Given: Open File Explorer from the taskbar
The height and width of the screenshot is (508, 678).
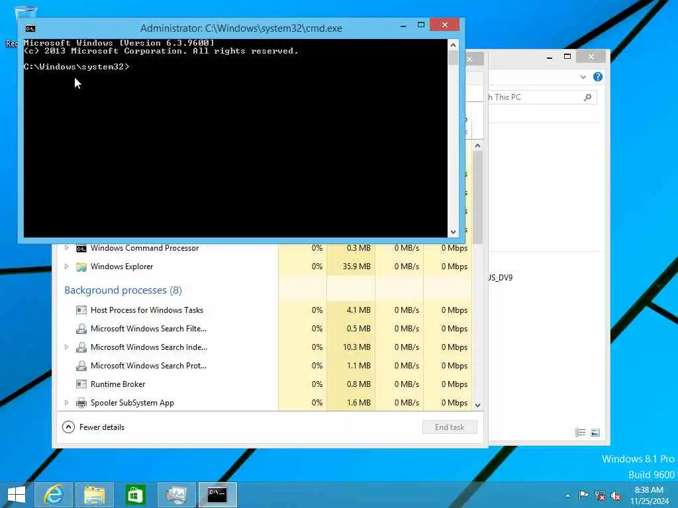Looking at the screenshot, I should tap(95, 495).
